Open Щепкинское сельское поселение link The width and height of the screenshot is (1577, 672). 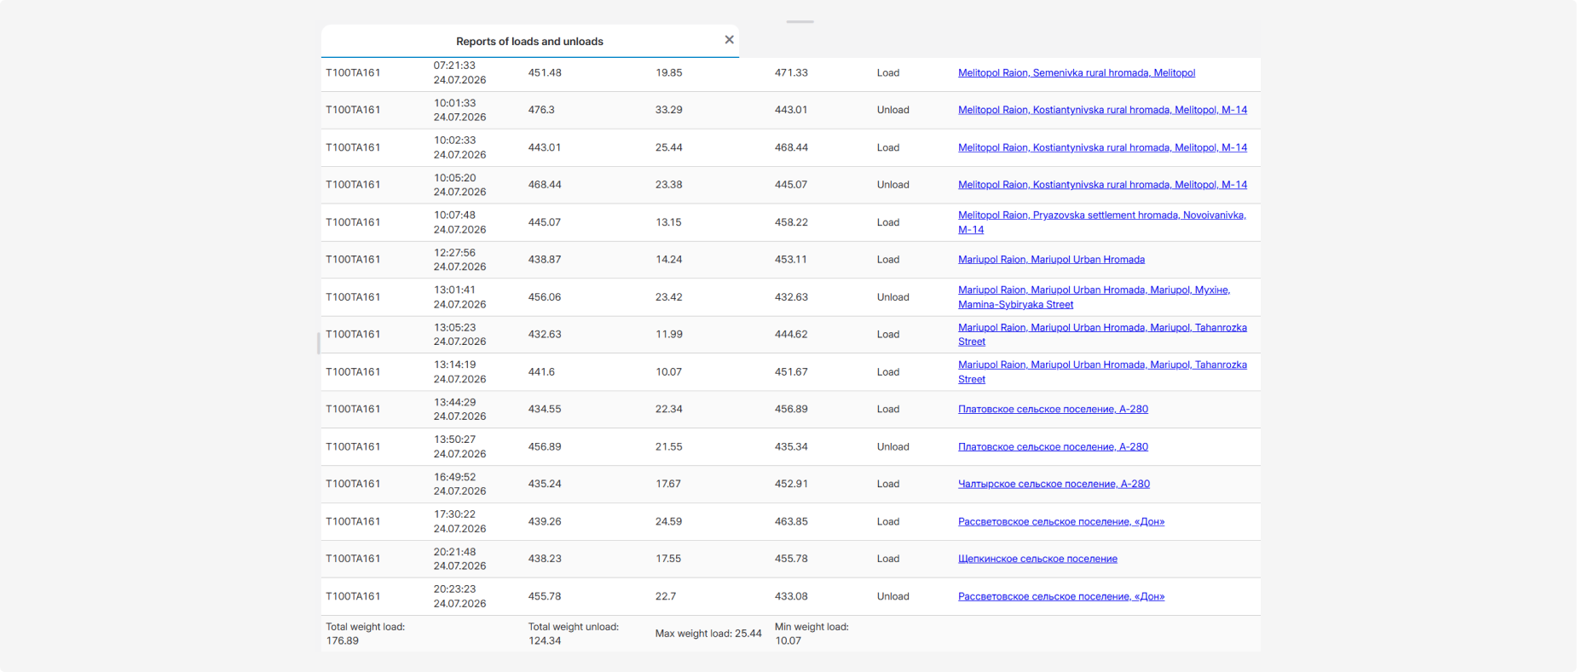point(1037,559)
